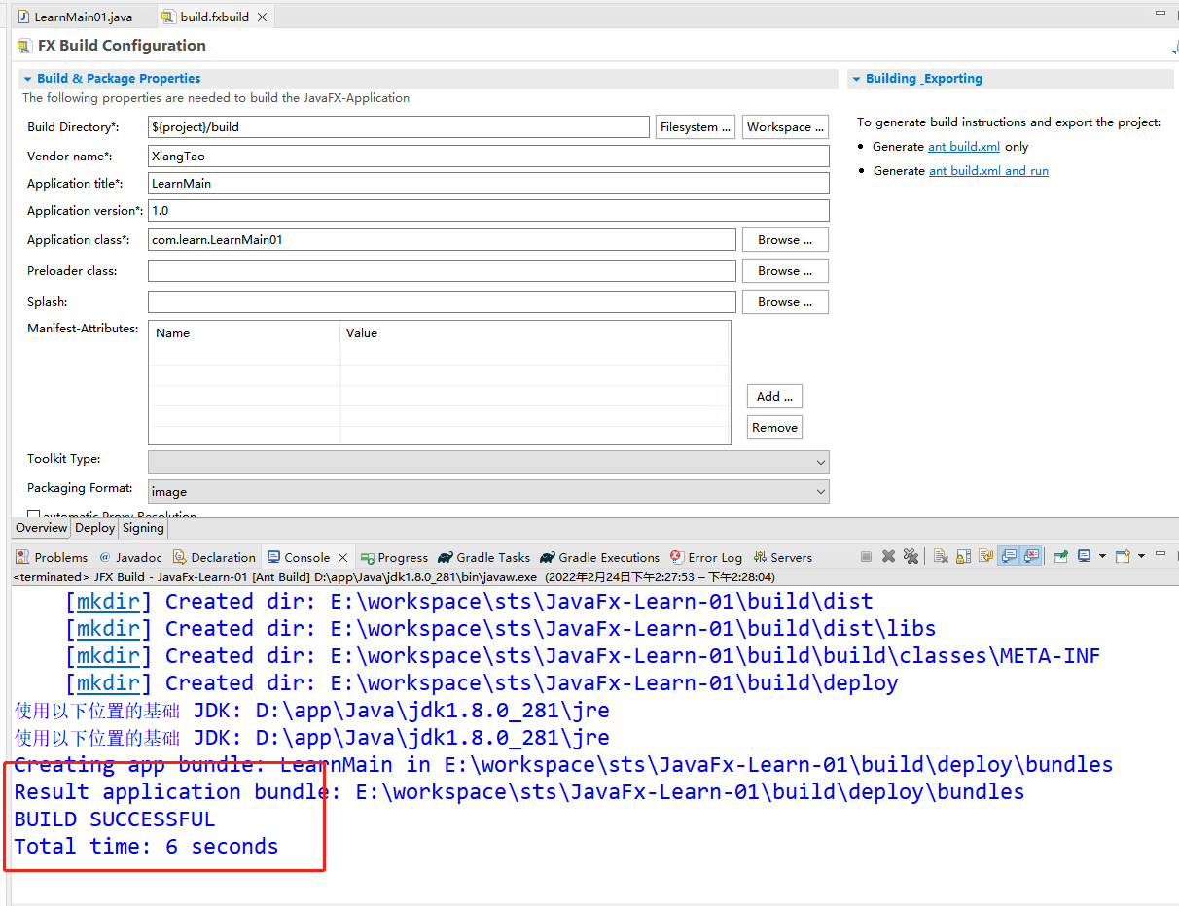Click the first mkdir link in console
Image resolution: width=1179 pixels, height=906 pixels.
point(108,602)
